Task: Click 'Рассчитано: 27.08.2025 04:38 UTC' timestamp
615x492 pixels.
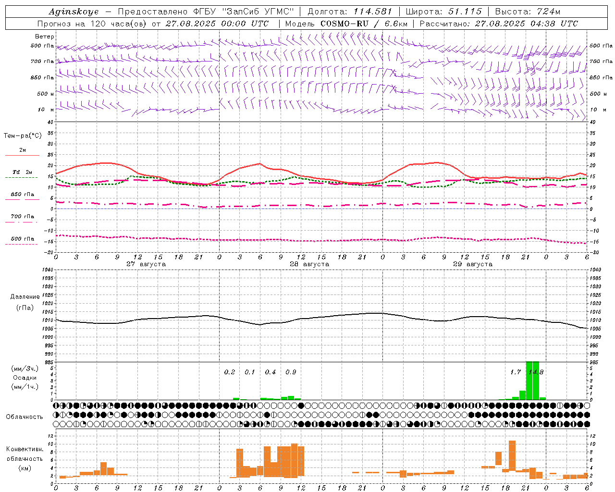Action: (499, 24)
